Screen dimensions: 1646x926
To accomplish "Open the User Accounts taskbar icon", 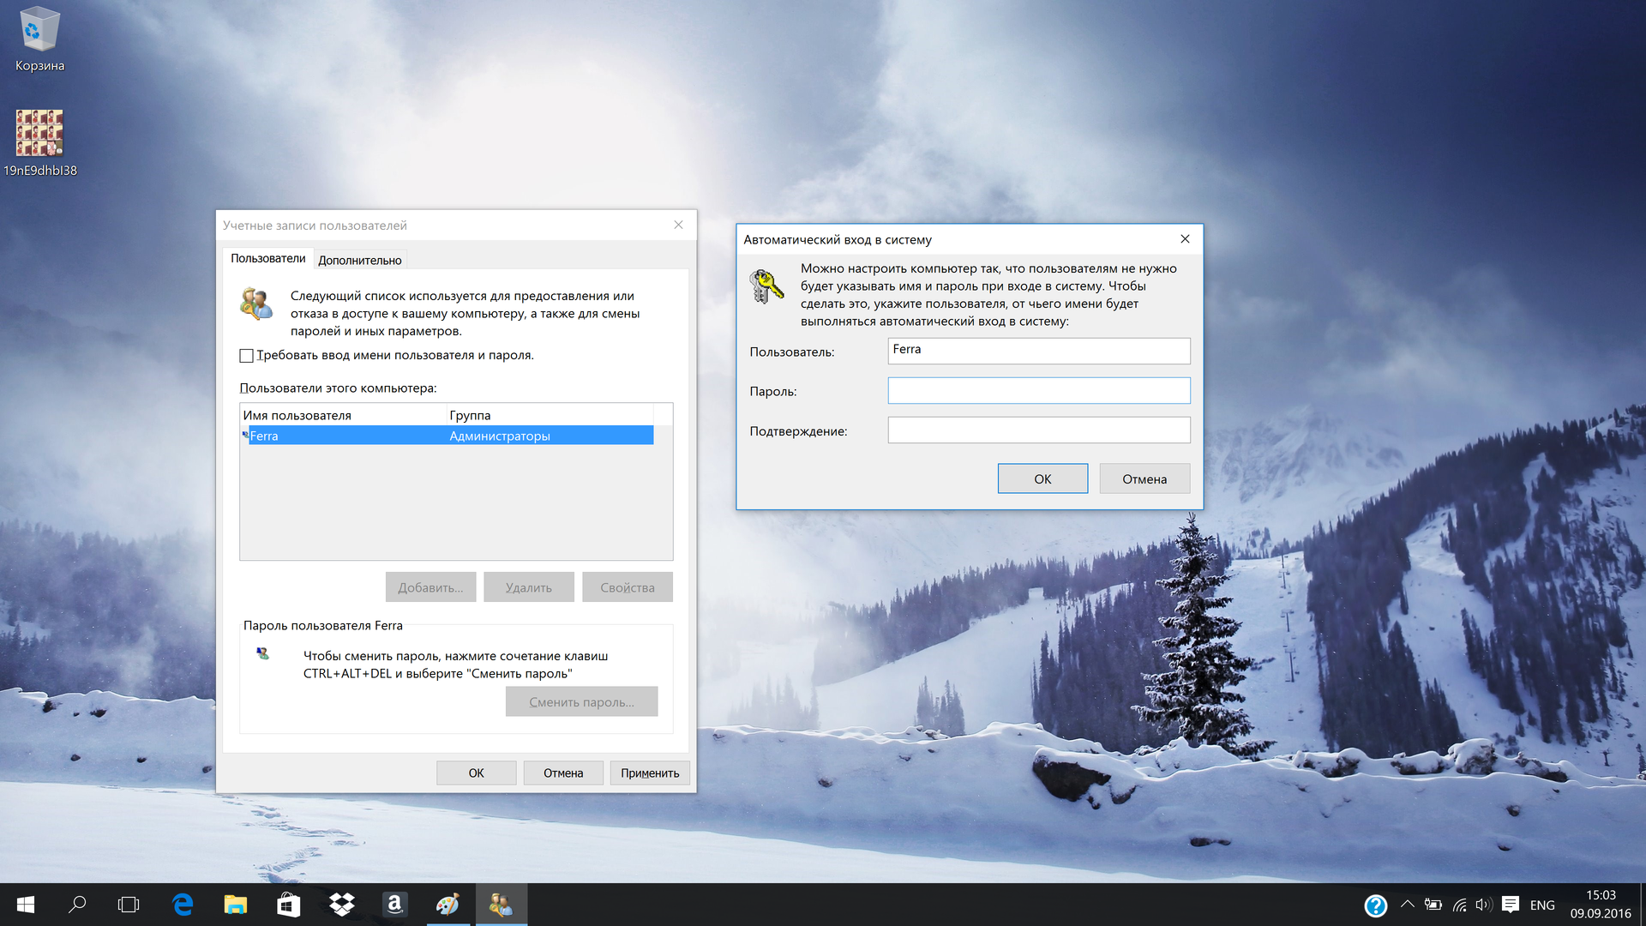I will coord(502,904).
